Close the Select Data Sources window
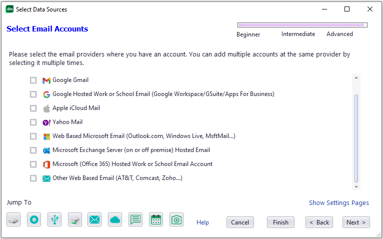The height and width of the screenshot is (239, 383). click(x=370, y=9)
